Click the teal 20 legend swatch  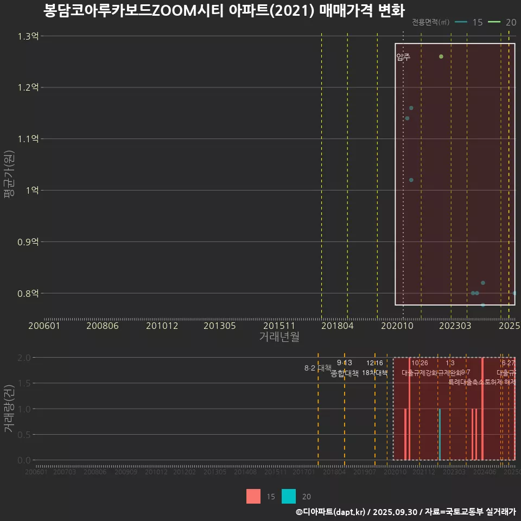click(x=289, y=496)
